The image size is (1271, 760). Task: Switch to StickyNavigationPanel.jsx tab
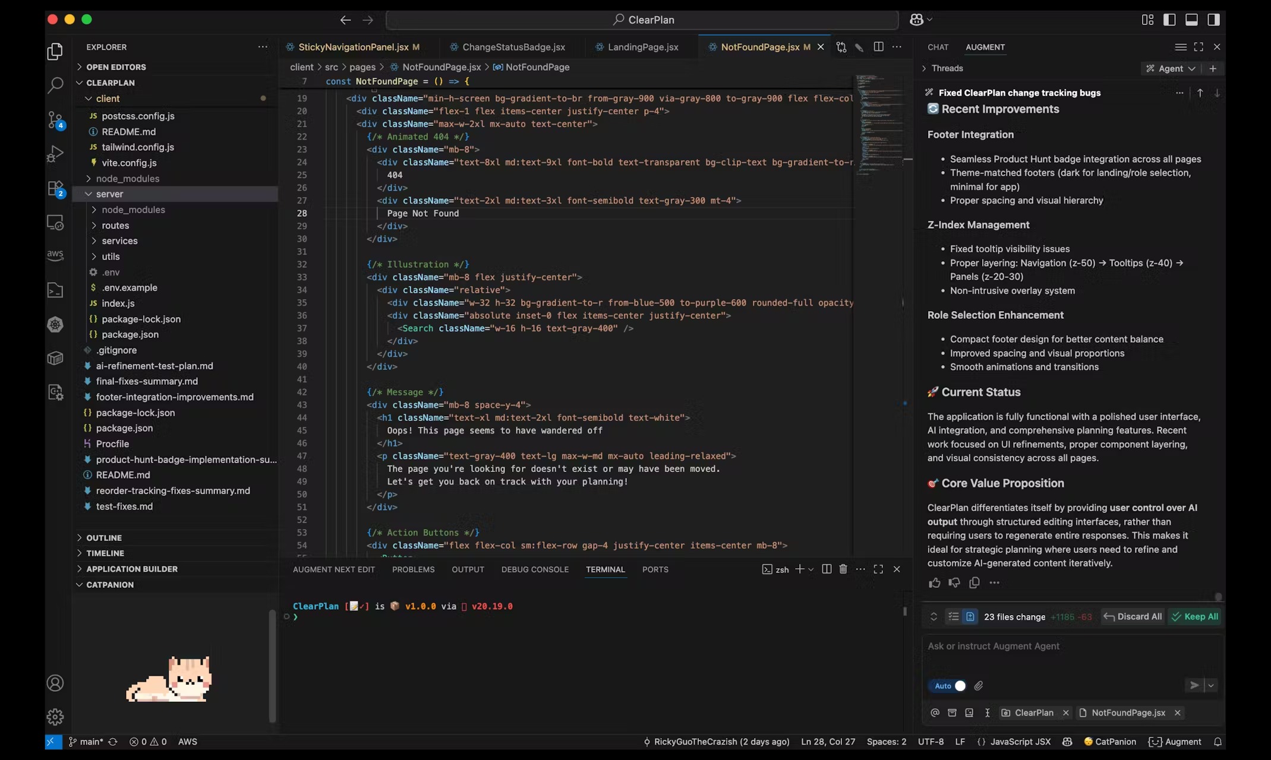click(x=353, y=47)
